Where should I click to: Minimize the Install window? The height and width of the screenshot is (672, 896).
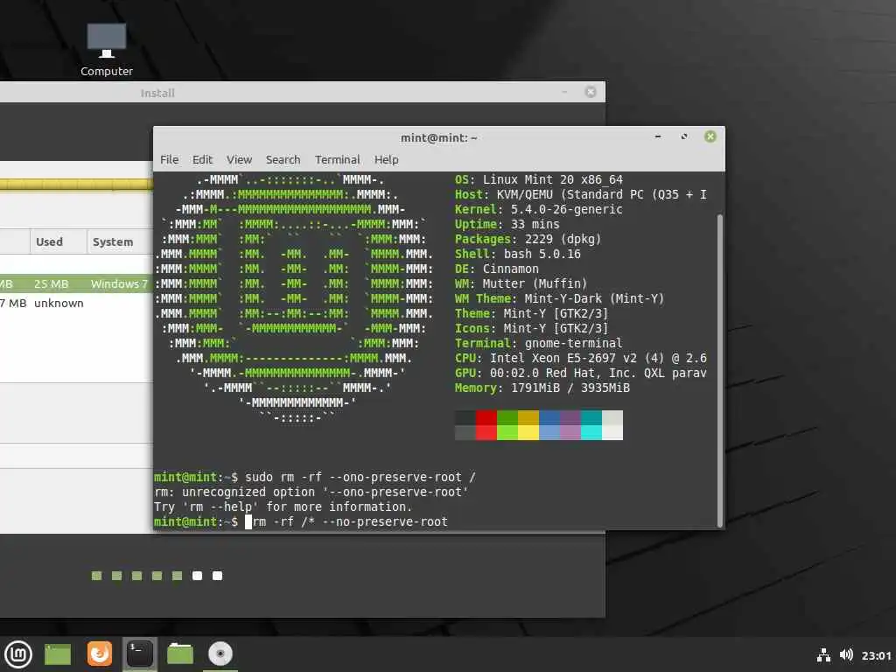(564, 92)
